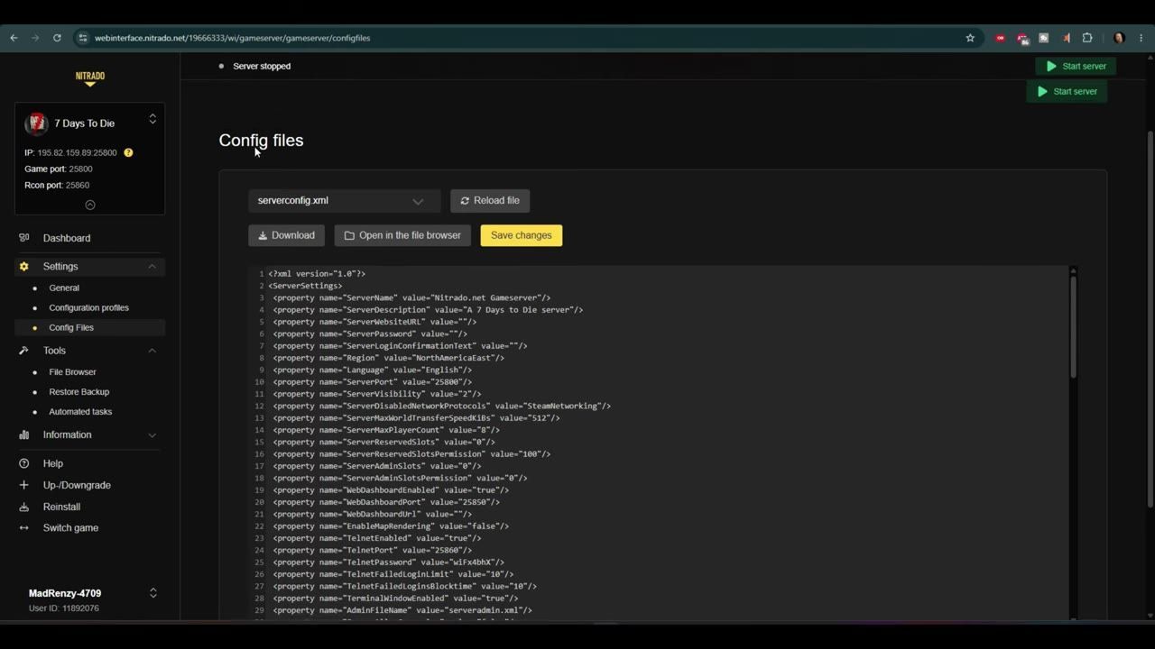Click the Switch game arrows icon
This screenshot has height=649, width=1155.
[24, 528]
